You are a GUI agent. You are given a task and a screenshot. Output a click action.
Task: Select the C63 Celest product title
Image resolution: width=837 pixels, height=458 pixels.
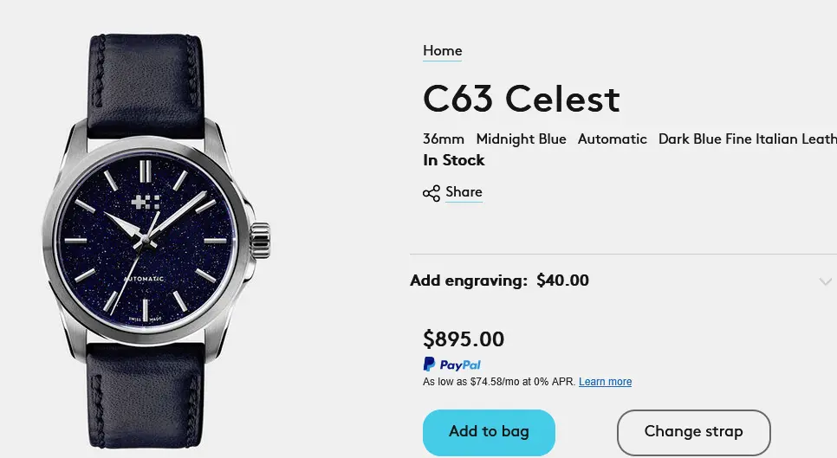pyautogui.click(x=521, y=99)
